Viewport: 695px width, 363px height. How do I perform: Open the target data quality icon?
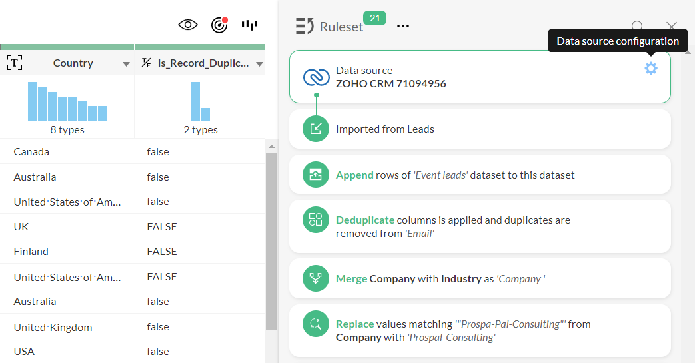point(219,25)
